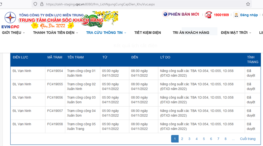Jump to last page via Cuối trang

coord(248,139)
